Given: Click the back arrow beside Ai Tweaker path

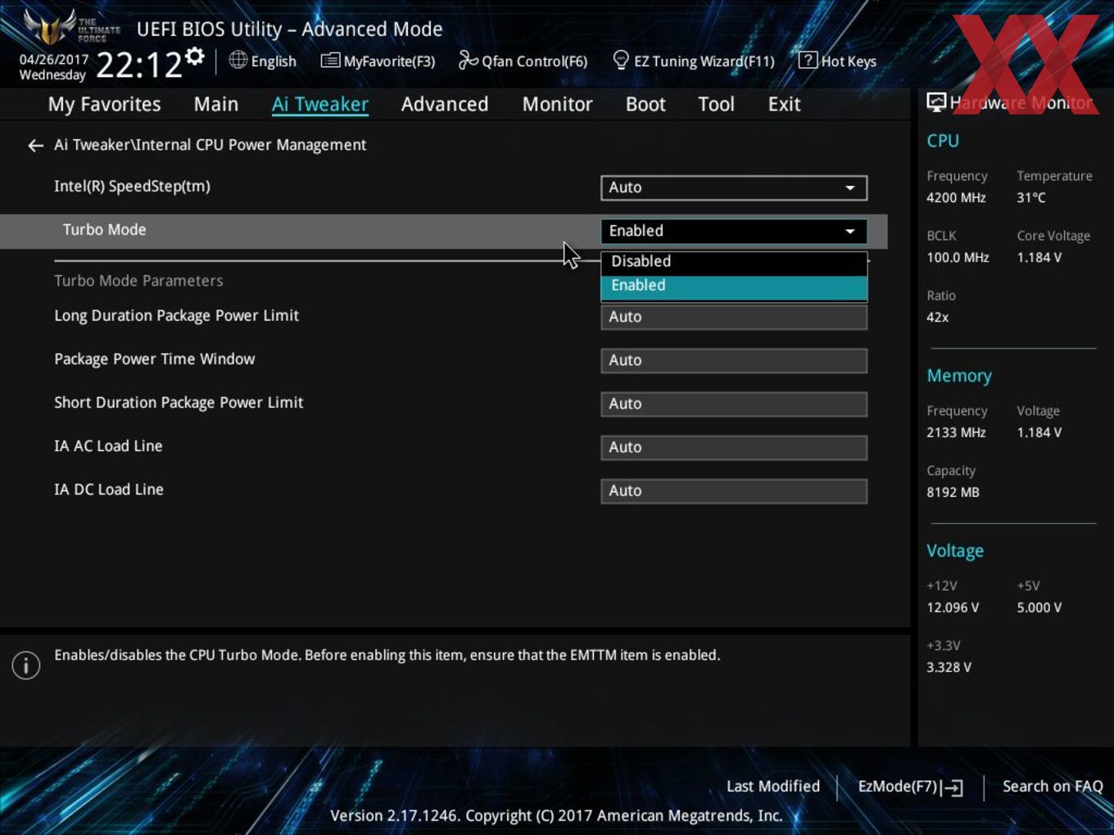Looking at the screenshot, I should 35,146.
